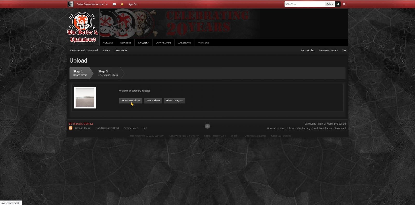This screenshot has height=205, width=415.
Task: Click into the Search input field
Action: (x=305, y=4)
